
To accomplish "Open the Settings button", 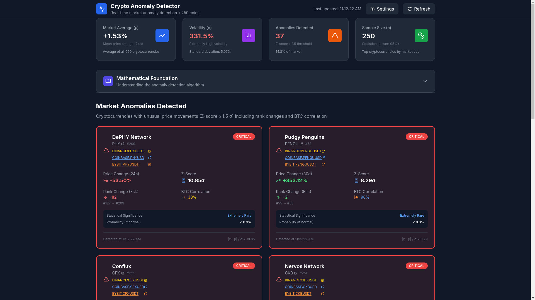I will pos(382,9).
